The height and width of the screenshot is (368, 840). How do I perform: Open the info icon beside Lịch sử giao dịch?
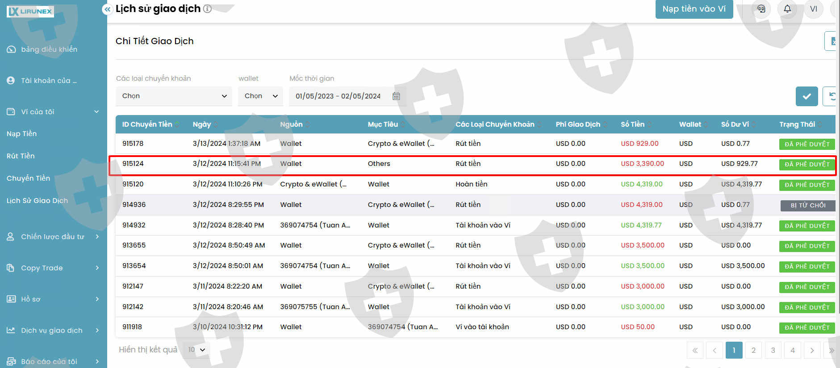(x=207, y=8)
